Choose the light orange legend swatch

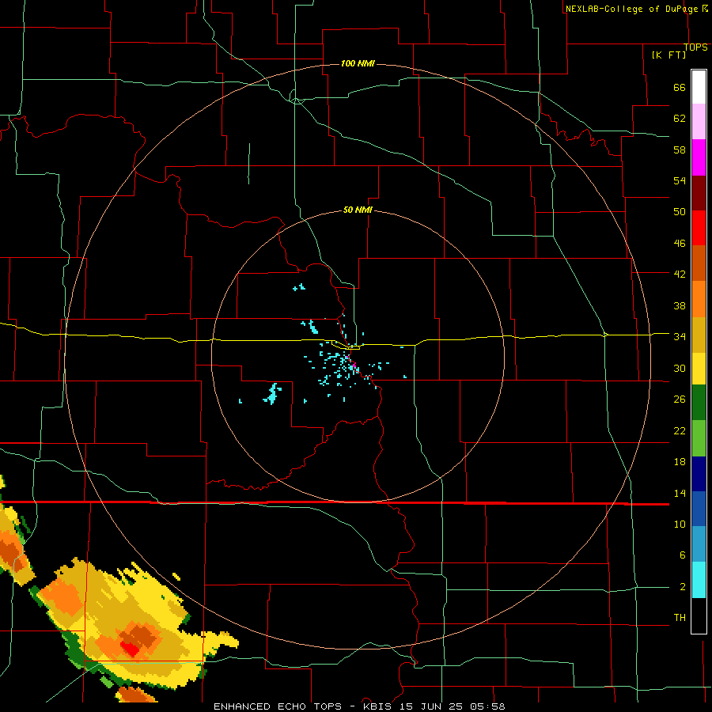click(x=699, y=299)
